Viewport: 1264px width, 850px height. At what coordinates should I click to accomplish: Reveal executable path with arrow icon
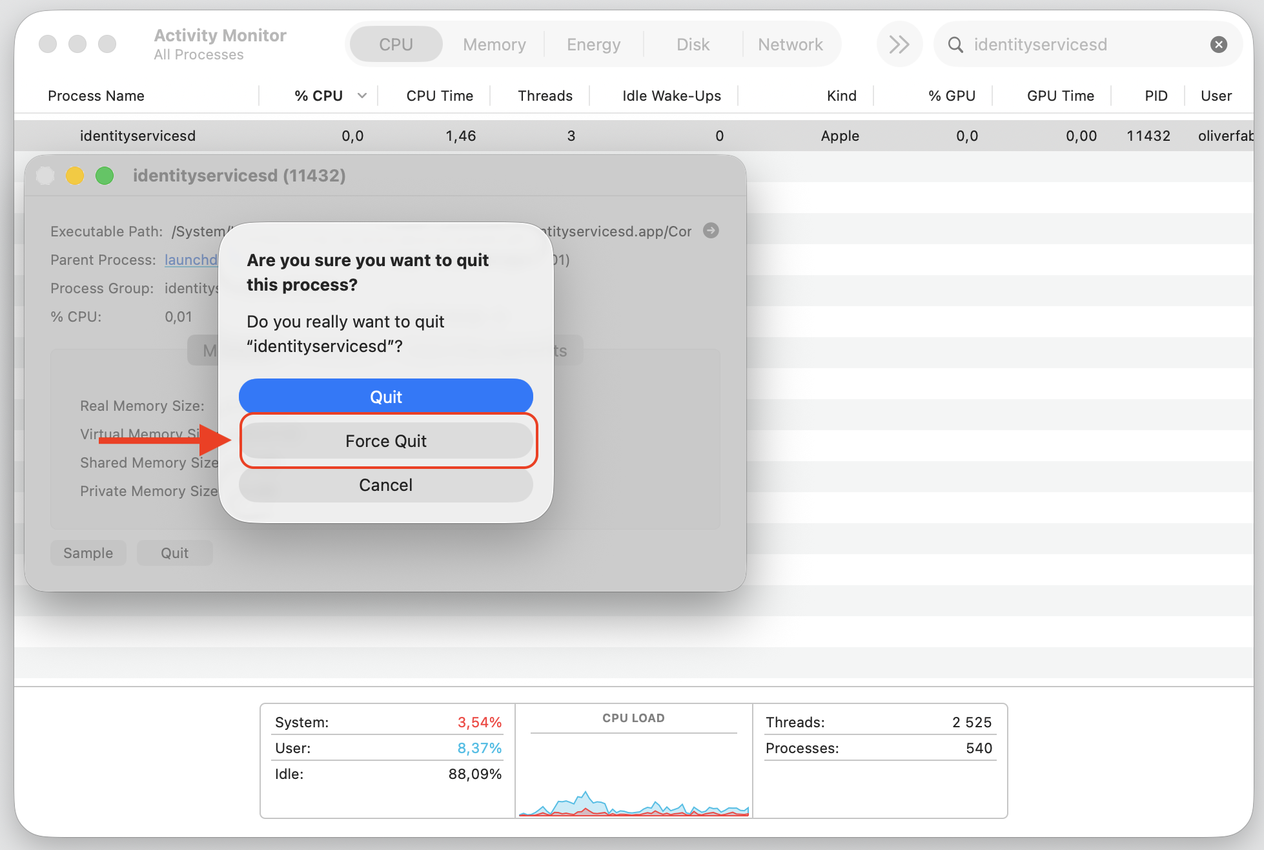(x=711, y=231)
